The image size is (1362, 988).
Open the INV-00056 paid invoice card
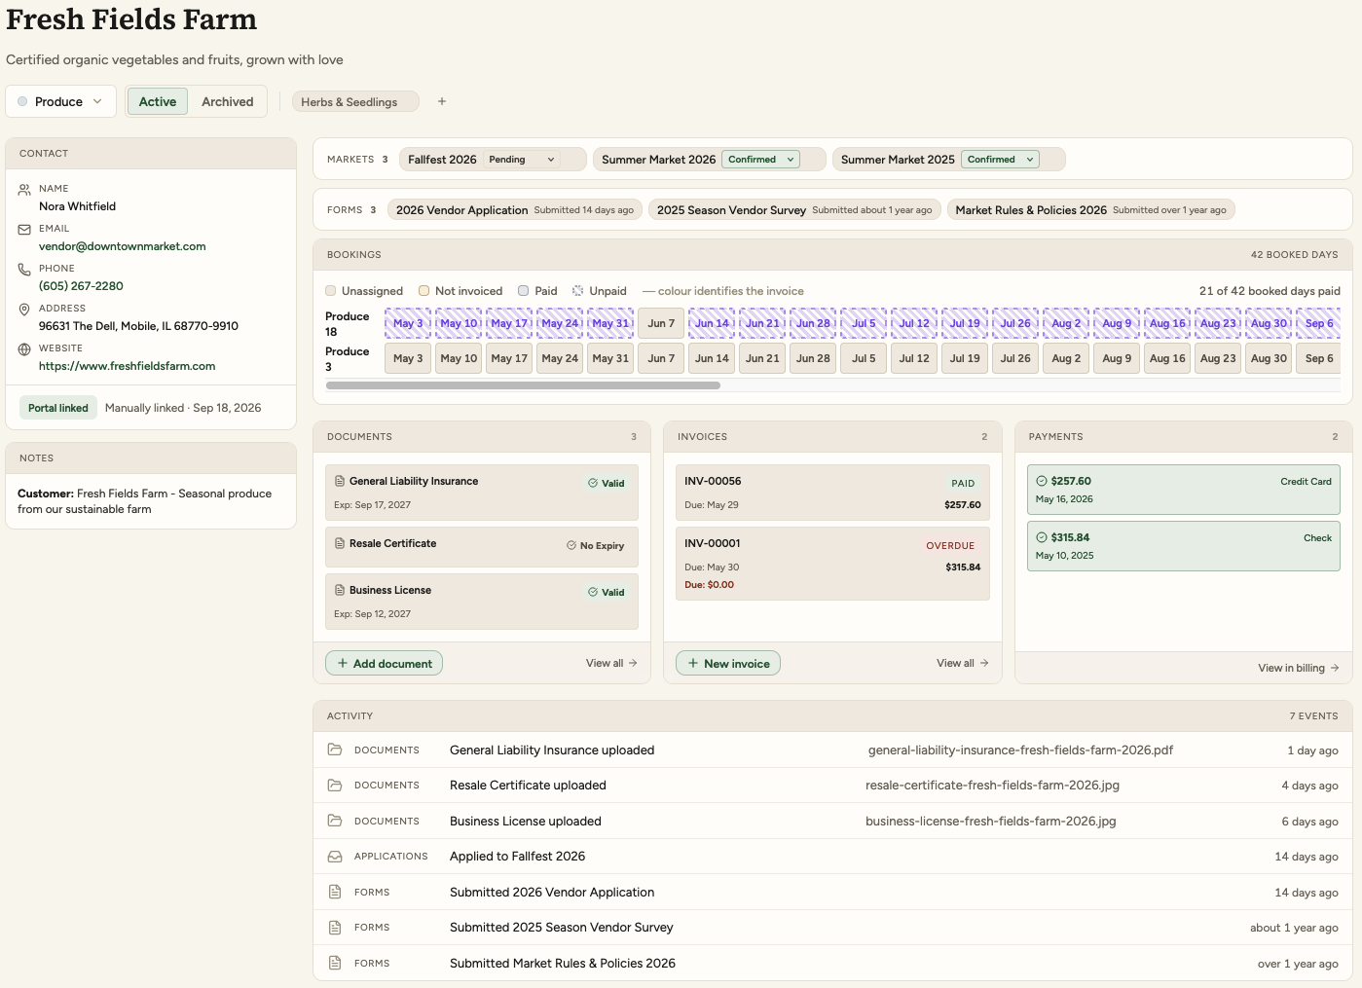tap(832, 493)
